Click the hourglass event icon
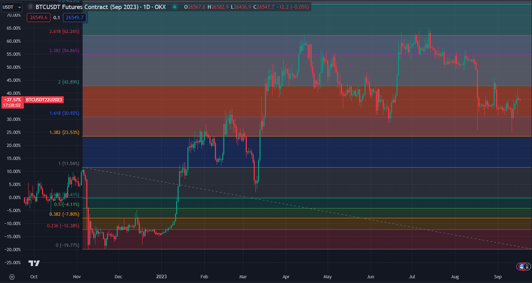The height and width of the screenshot is (283, 532). pyautogui.click(x=527, y=266)
